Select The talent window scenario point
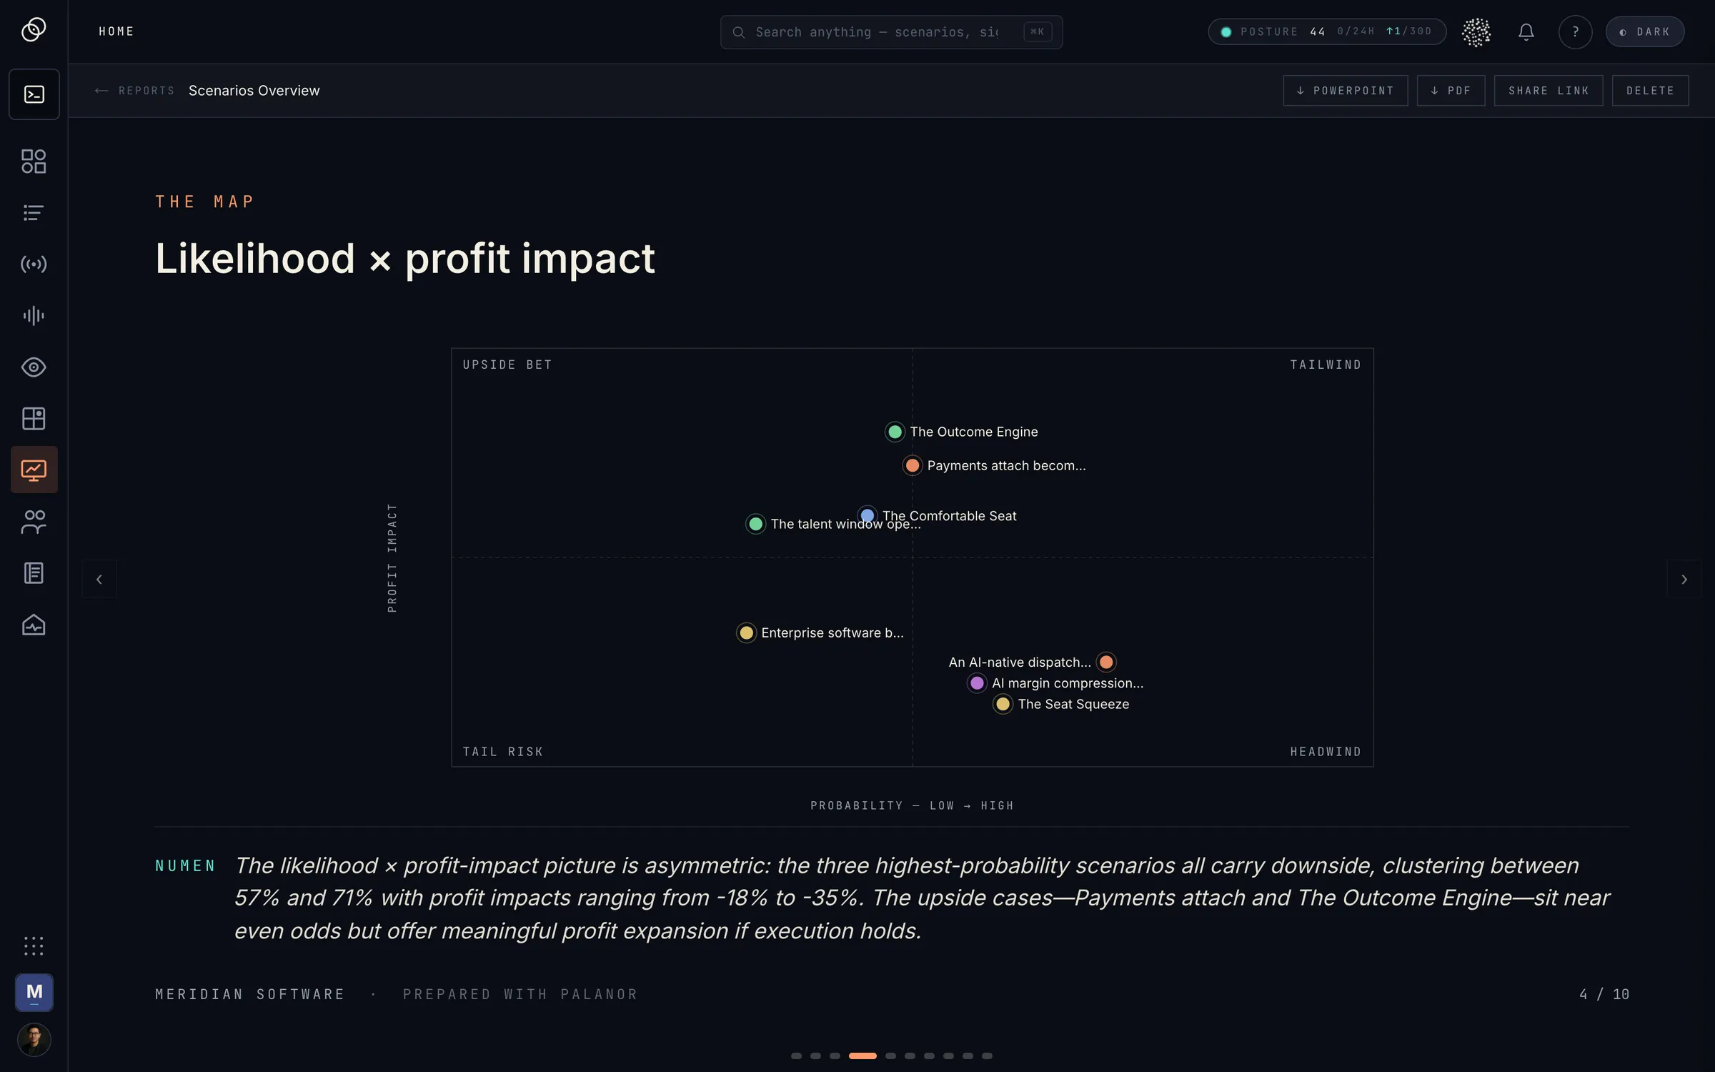 pyautogui.click(x=755, y=524)
